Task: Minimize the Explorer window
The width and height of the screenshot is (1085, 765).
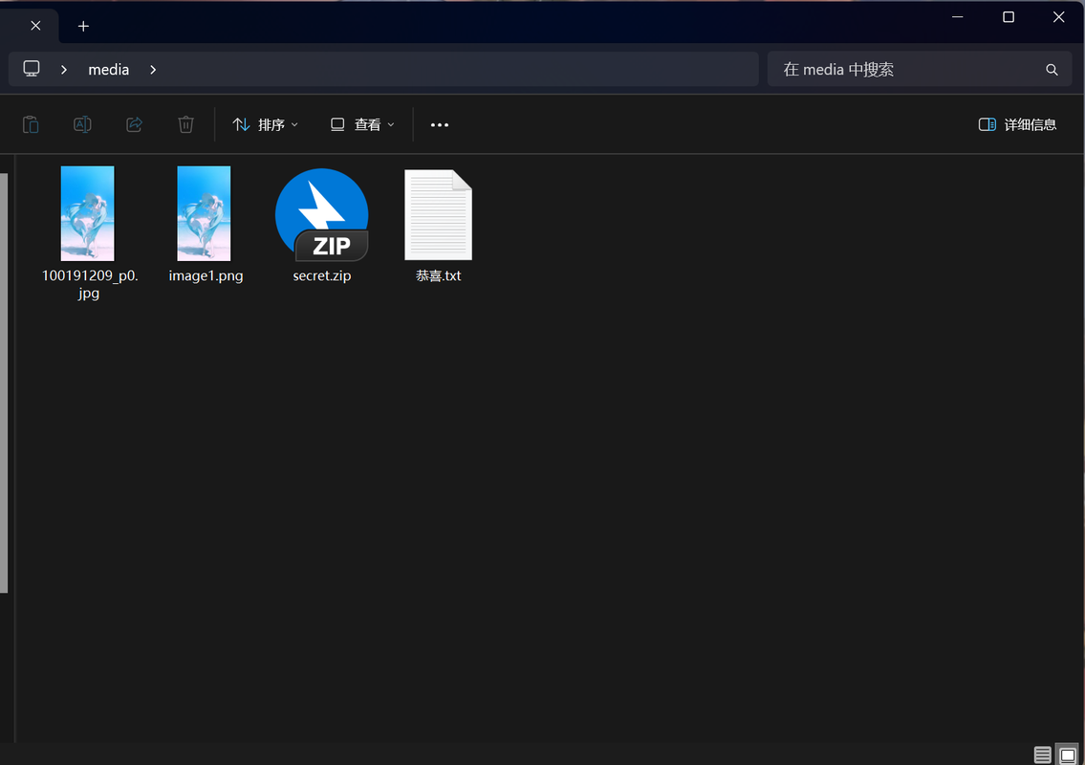Action: point(958,16)
